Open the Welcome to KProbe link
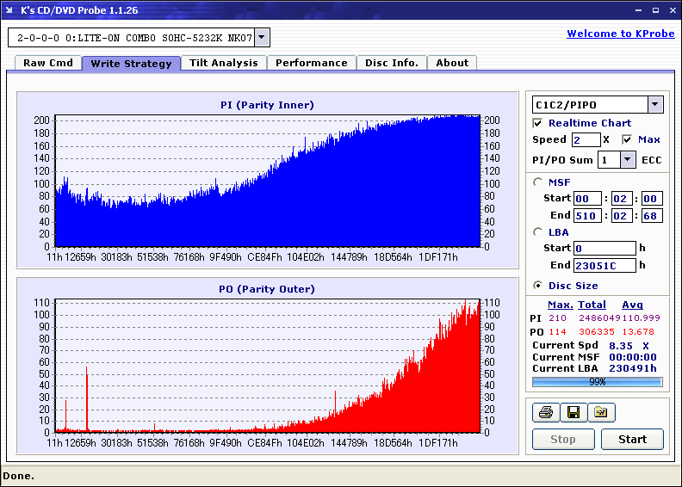This screenshot has width=682, height=487. [621, 34]
